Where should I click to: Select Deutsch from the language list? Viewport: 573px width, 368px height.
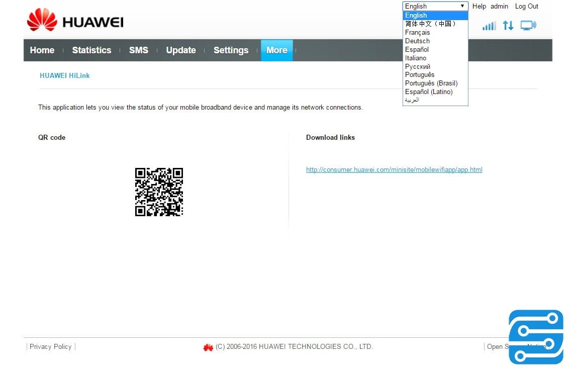417,41
